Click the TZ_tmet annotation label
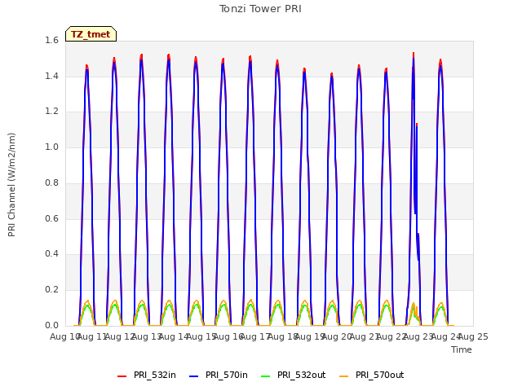 (91, 34)
